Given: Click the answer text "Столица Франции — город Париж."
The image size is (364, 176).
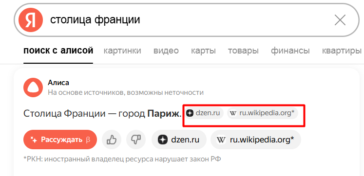Looking at the screenshot, I should (102, 113).
